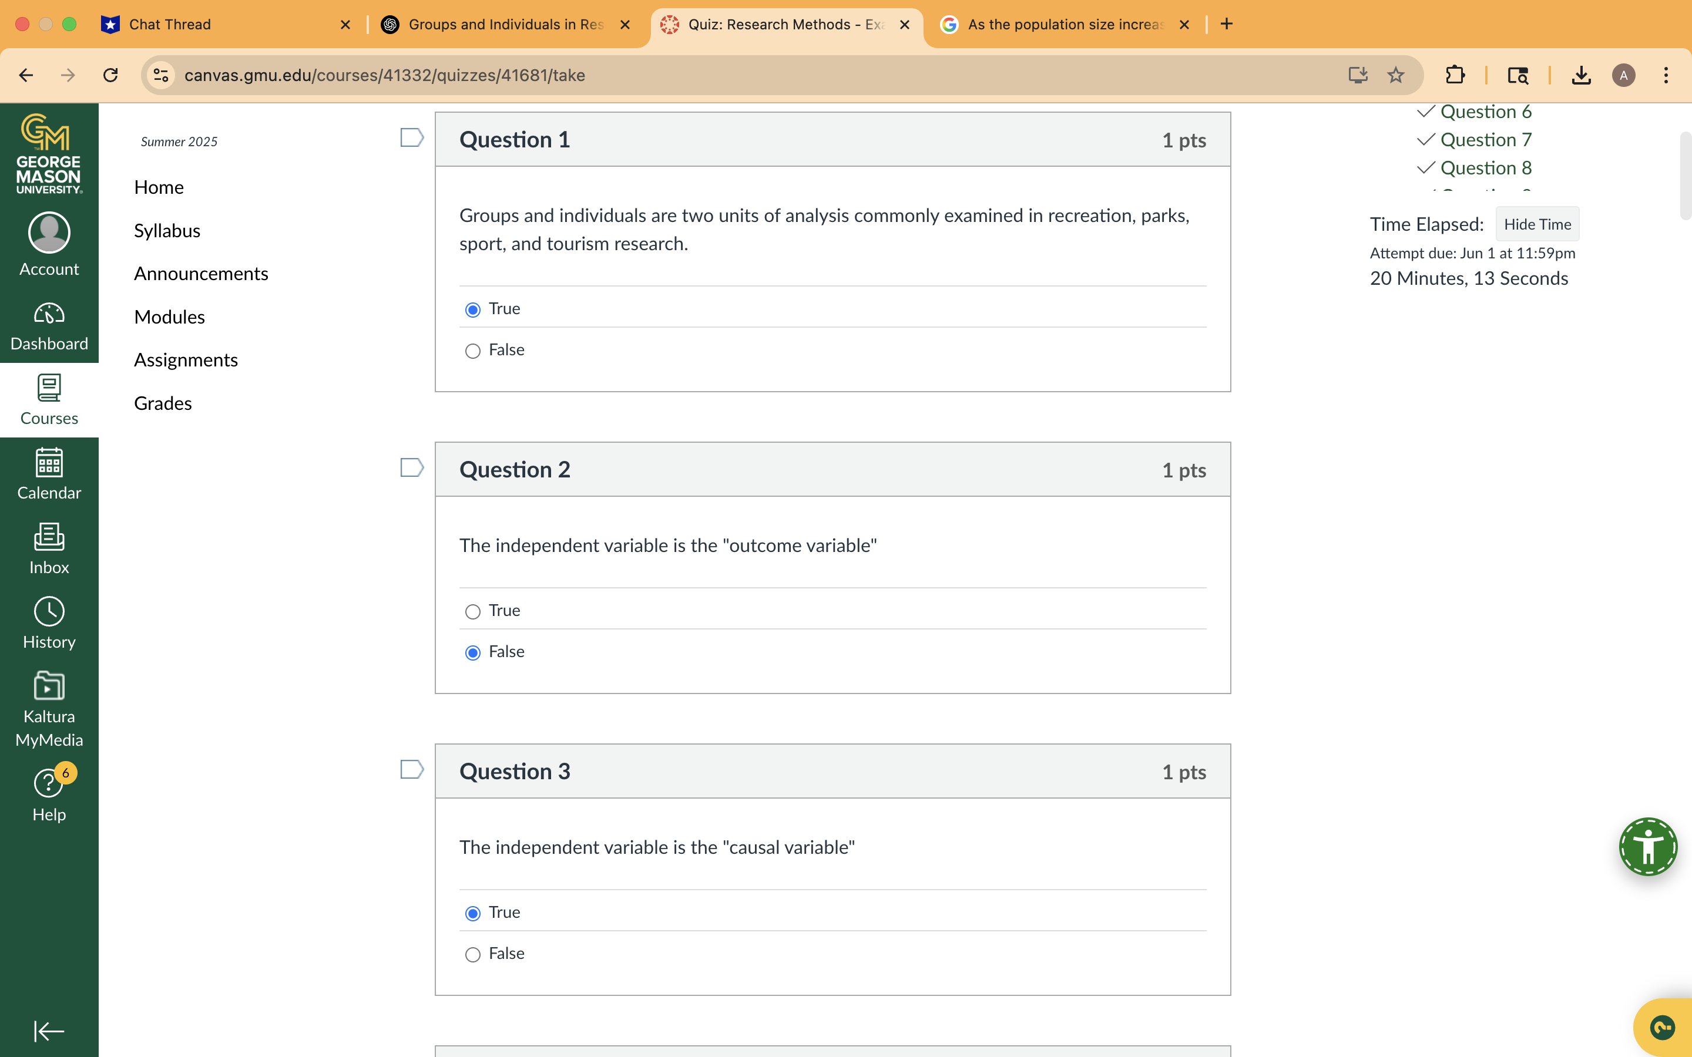
Task: Click the Hide Time button
Action: [1537, 224]
